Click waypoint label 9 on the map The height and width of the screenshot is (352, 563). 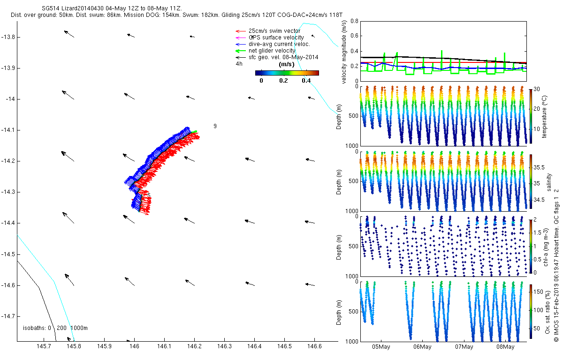215,126
